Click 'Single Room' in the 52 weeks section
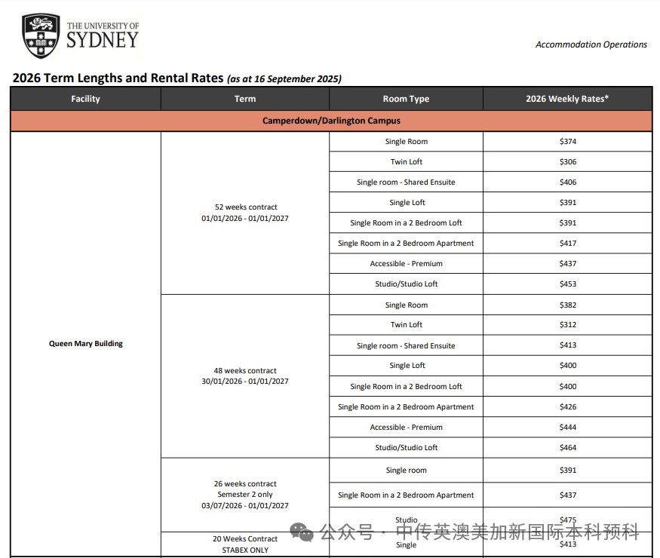660x558 pixels. pyautogui.click(x=407, y=142)
